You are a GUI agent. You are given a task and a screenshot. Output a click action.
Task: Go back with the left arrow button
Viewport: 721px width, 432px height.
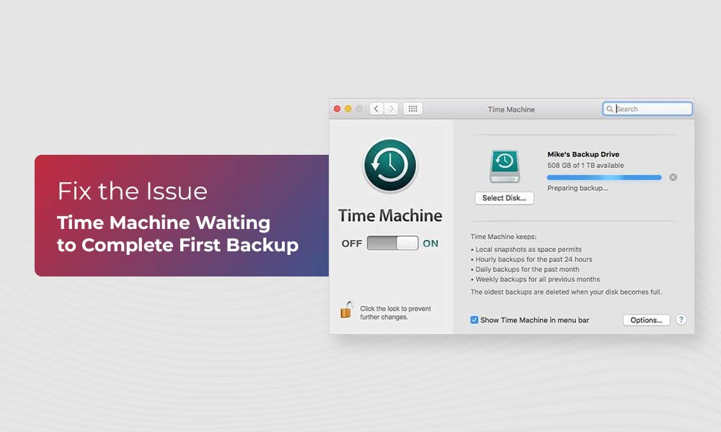376,109
